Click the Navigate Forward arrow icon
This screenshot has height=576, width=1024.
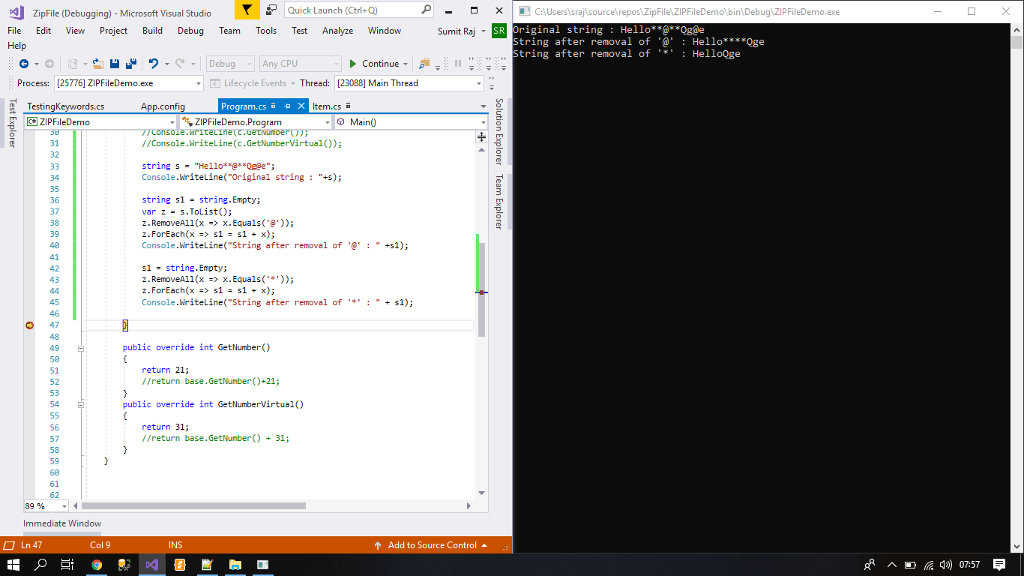(x=49, y=64)
